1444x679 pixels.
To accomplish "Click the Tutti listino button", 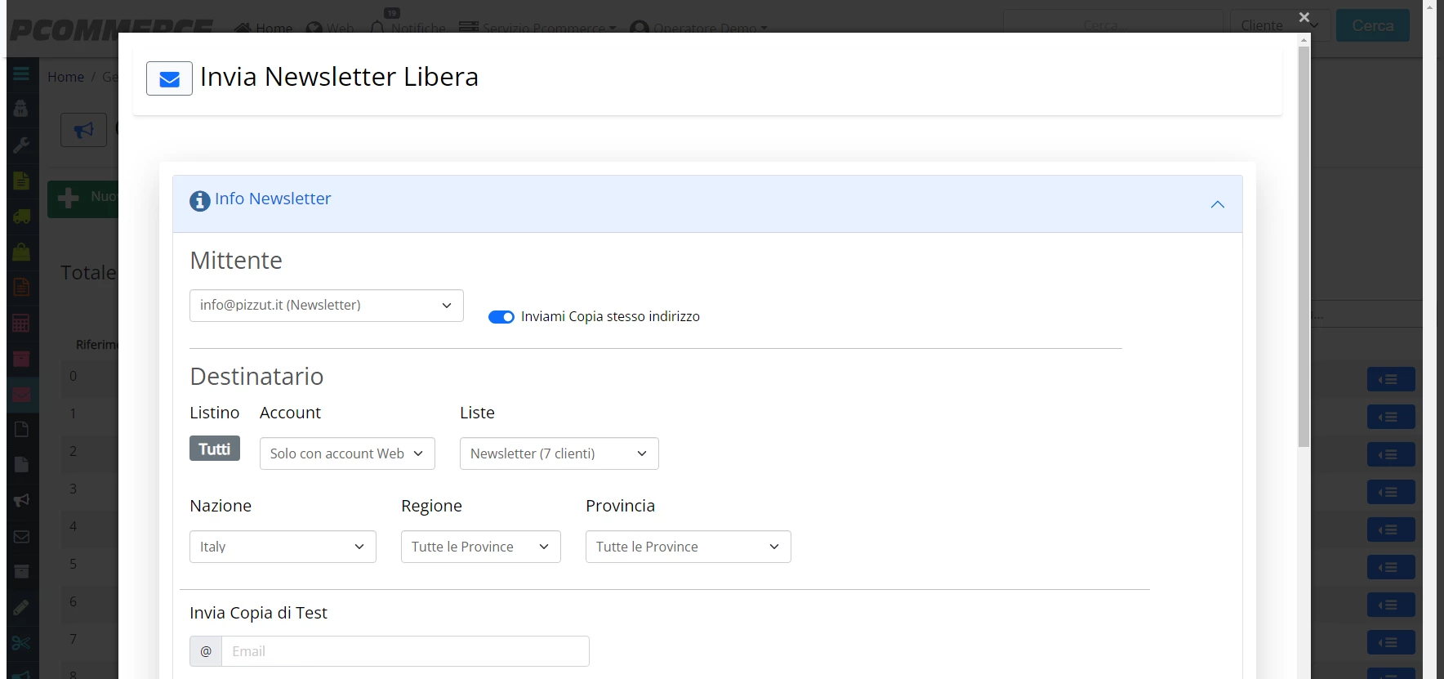I will (215, 449).
